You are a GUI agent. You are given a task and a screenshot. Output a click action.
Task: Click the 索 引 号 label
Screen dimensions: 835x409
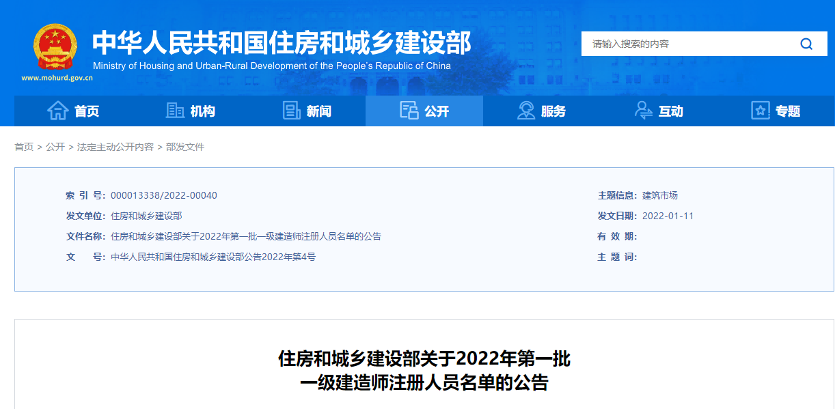(85, 195)
